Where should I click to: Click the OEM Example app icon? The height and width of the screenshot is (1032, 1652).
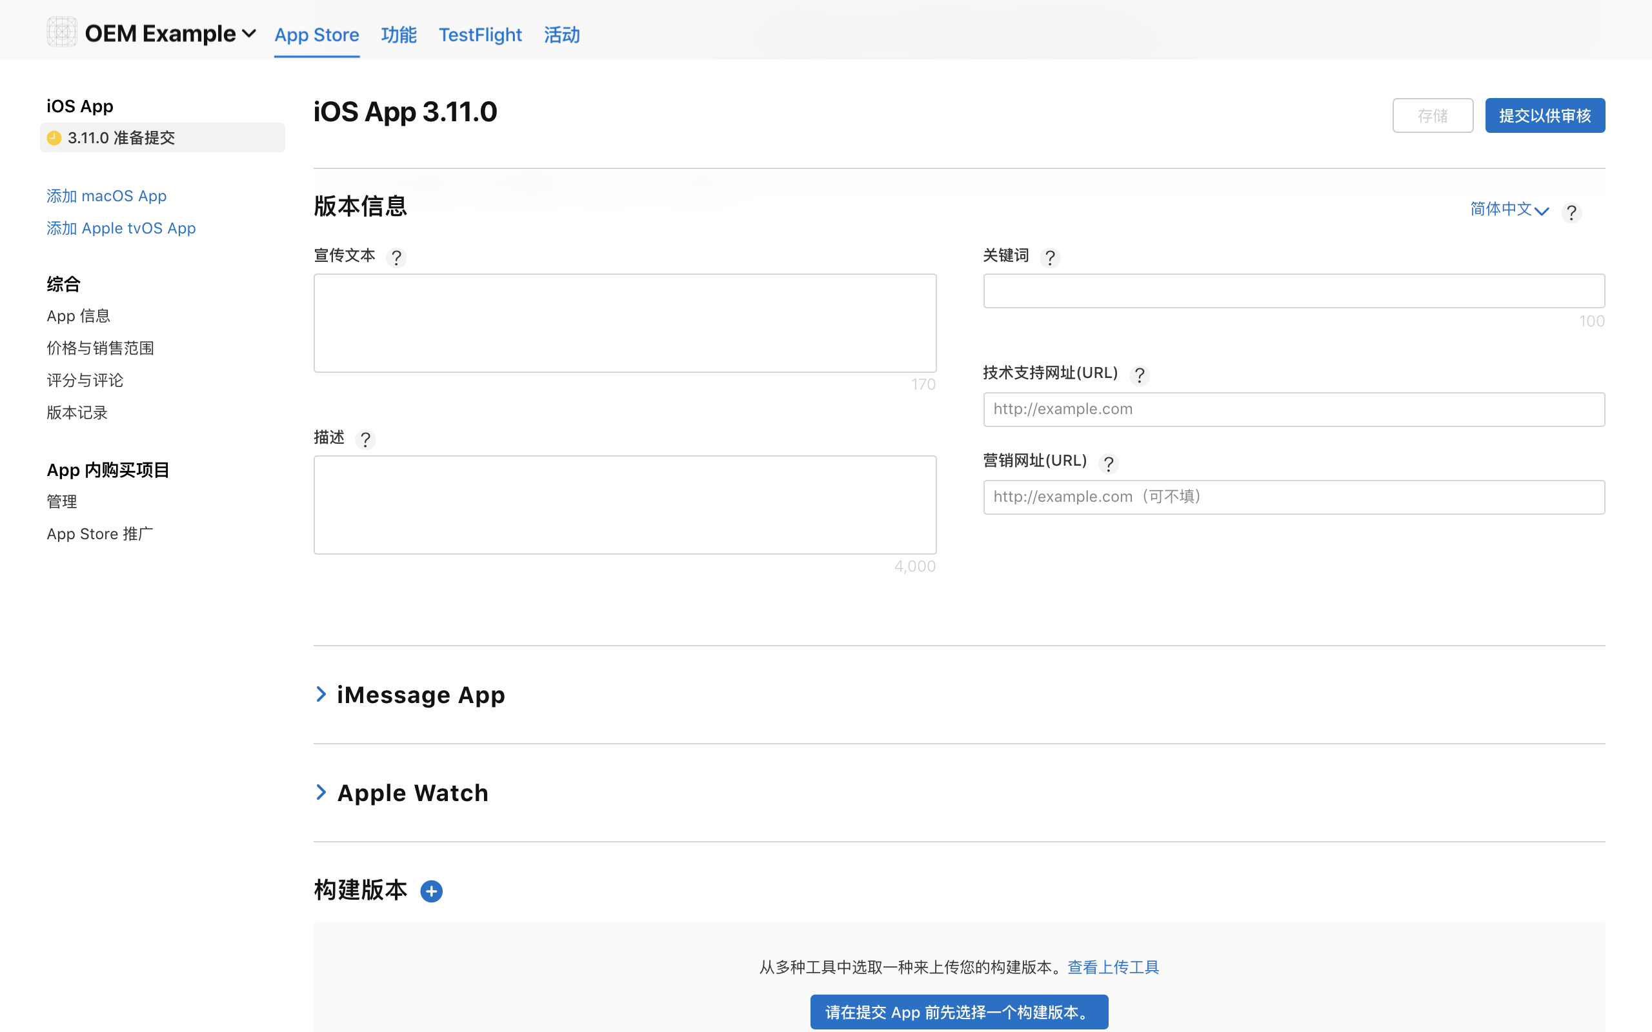(x=61, y=32)
